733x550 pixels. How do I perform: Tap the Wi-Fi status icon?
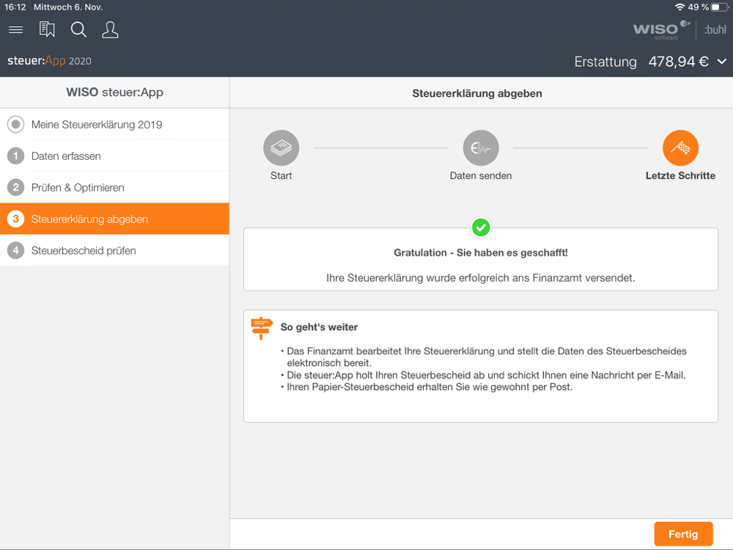(x=679, y=7)
